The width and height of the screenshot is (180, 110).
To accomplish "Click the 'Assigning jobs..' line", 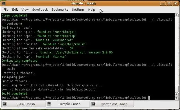I will click(15, 77).
